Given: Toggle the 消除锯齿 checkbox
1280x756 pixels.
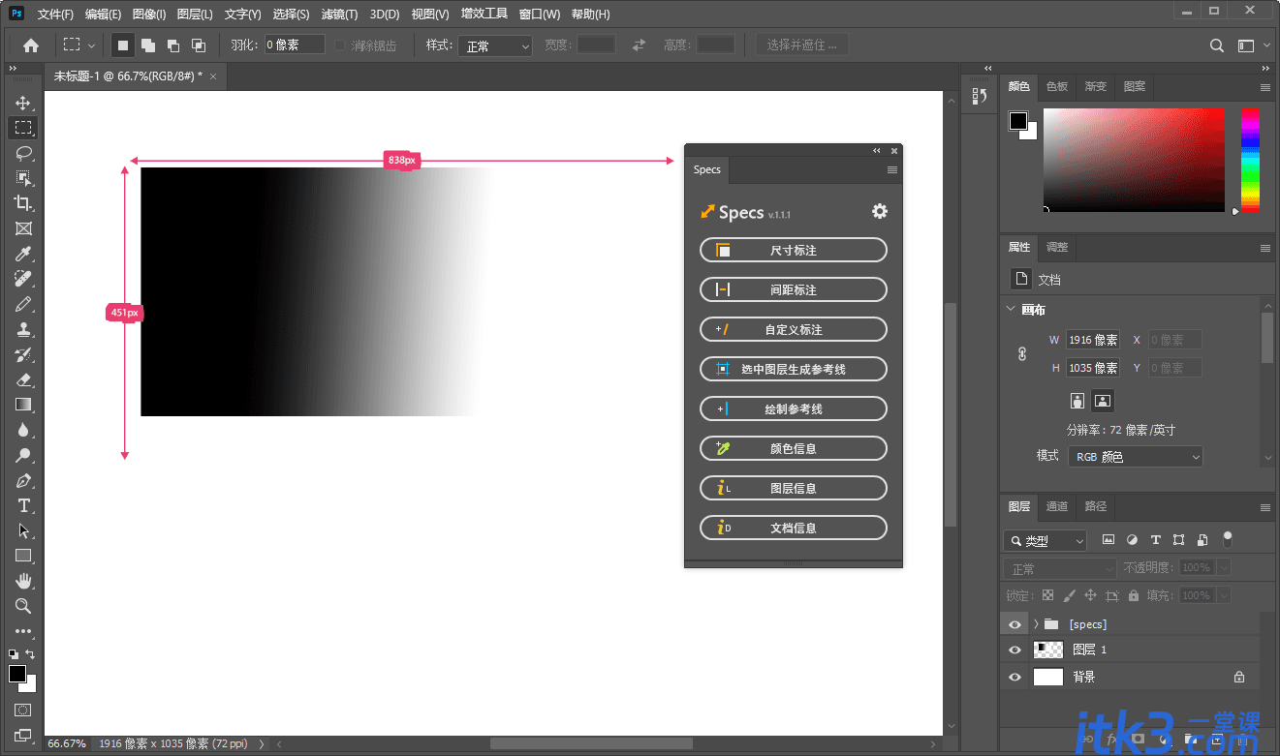Looking at the screenshot, I should (x=340, y=45).
